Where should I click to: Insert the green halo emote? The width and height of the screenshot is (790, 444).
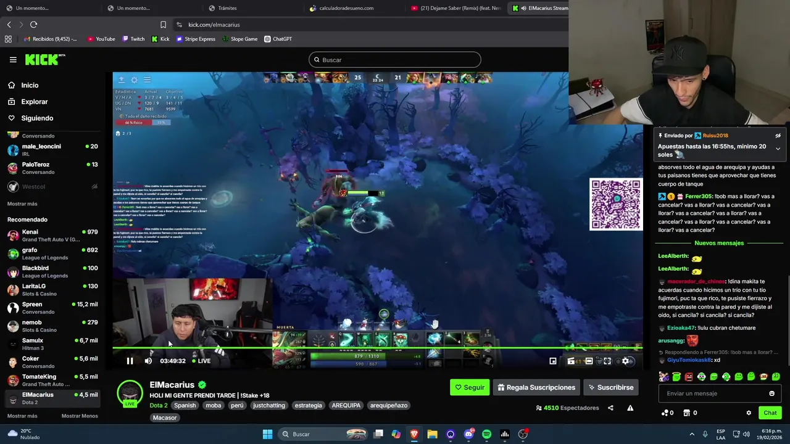click(676, 376)
